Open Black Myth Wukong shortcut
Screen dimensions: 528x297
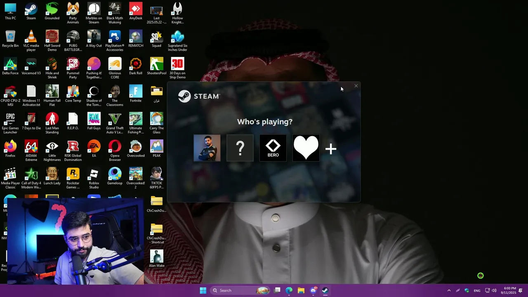[x=115, y=13]
